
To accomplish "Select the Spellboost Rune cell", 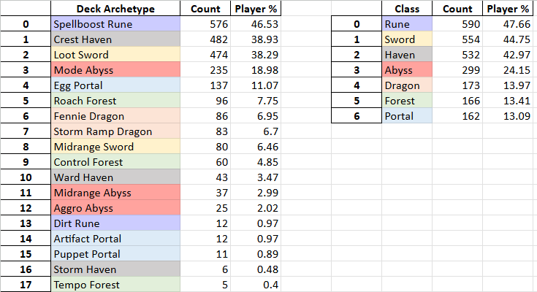I will click(115, 24).
